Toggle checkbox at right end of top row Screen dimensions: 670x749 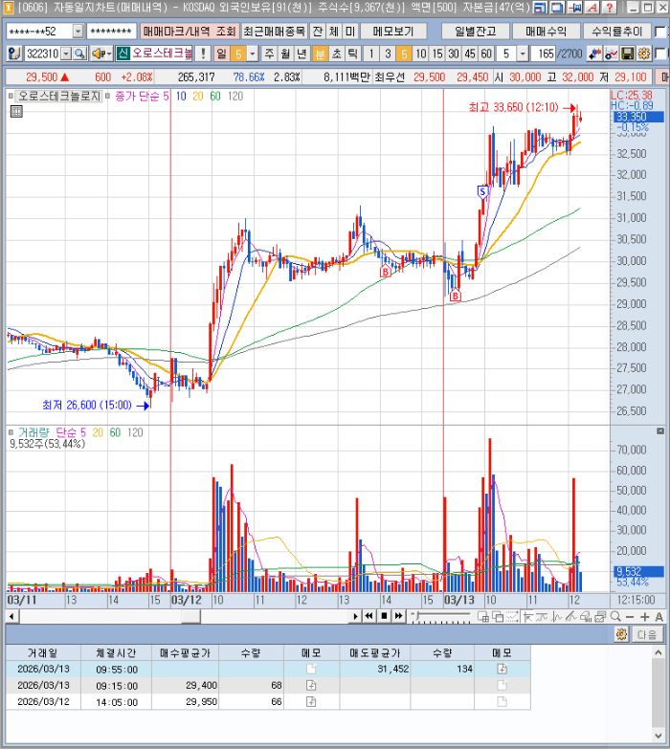point(660,32)
